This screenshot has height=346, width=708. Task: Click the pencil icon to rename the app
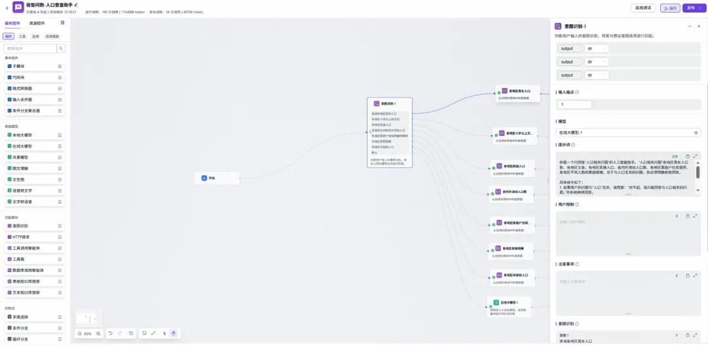pyautogui.click(x=76, y=5)
